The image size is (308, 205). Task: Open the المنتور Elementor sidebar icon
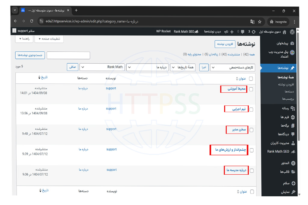click(293, 163)
